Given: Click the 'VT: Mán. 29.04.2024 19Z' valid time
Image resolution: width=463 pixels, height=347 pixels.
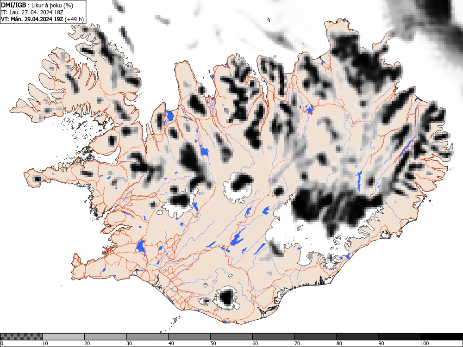Looking at the screenshot, I should tap(32, 19).
